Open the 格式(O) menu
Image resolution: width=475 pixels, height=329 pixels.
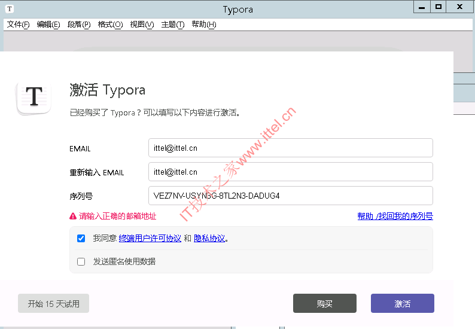click(x=110, y=25)
